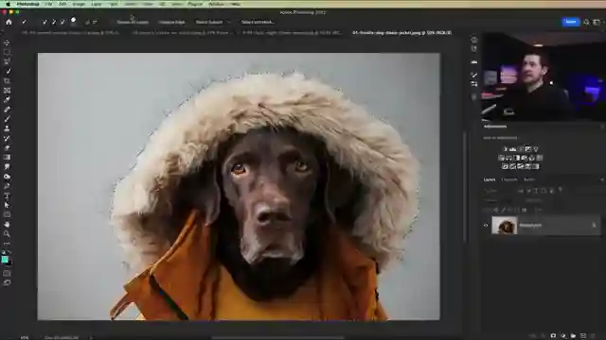Select the Crop tool
Image resolution: width=606 pixels, height=340 pixels.
(7, 81)
